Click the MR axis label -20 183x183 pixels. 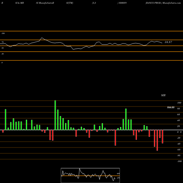(179, 138)
